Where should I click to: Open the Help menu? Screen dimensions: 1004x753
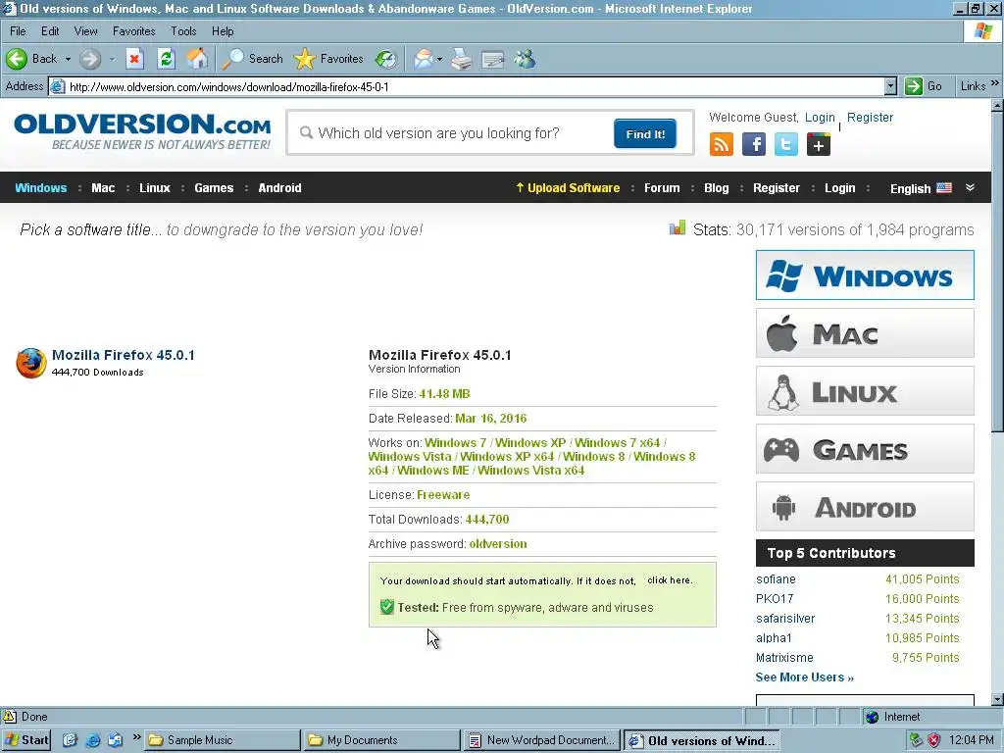(x=223, y=30)
